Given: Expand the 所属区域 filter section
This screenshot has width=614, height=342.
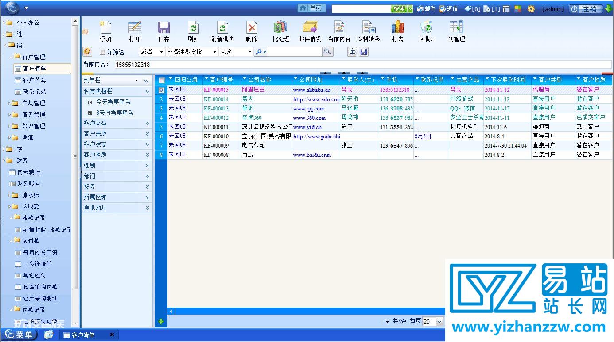Looking at the screenshot, I should pos(117,197).
